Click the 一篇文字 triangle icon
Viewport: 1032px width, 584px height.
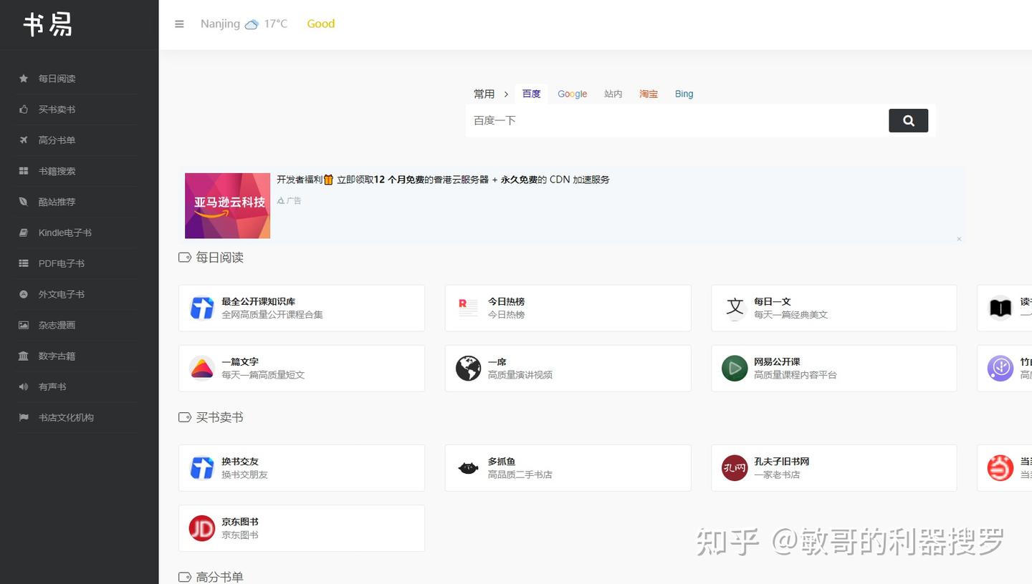point(202,369)
